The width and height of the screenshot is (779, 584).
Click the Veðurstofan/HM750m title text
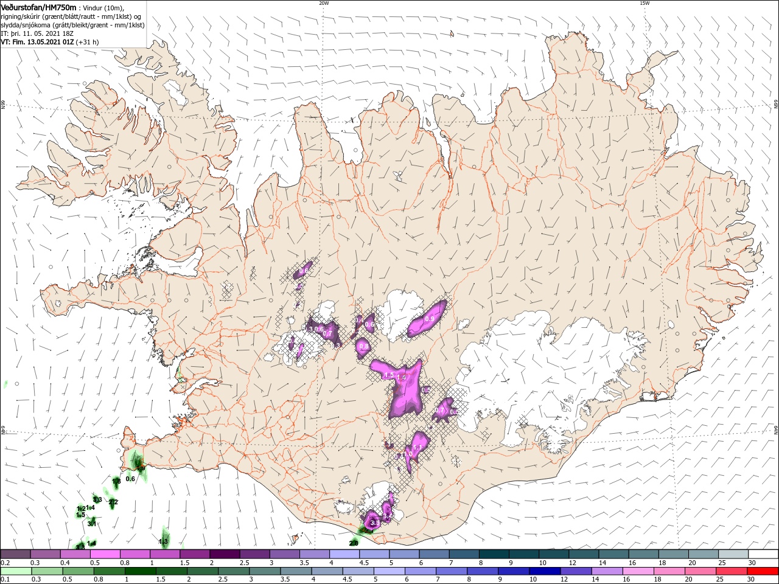coord(38,7)
